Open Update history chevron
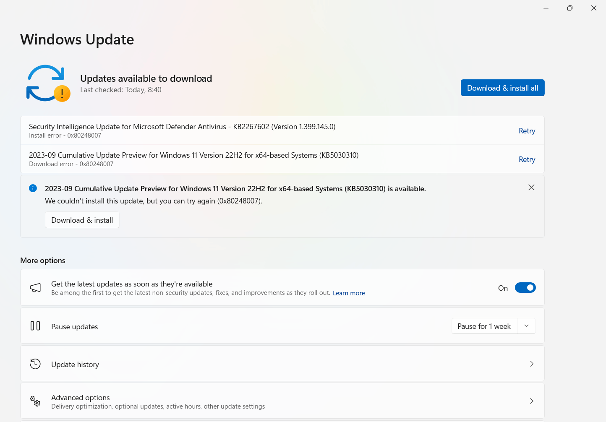The image size is (606, 422). pyautogui.click(x=532, y=364)
